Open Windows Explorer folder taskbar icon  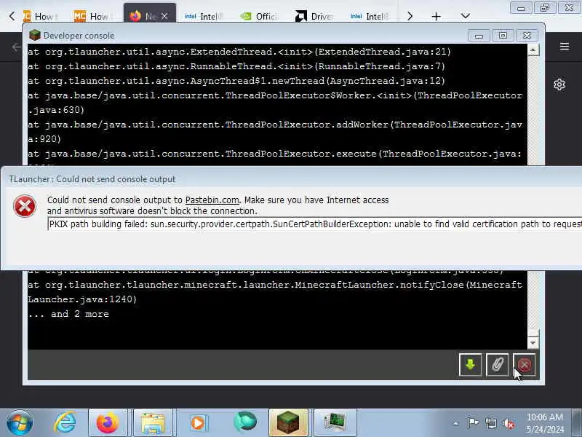153,422
